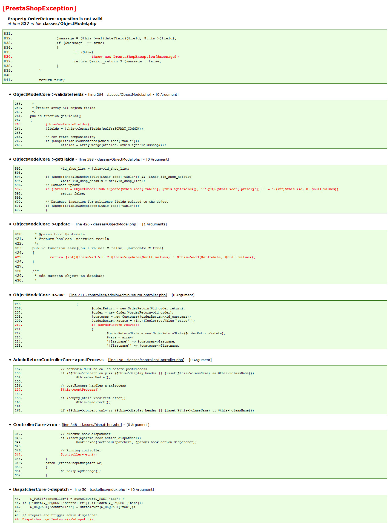
Task: Click the 'Property OrderReturn->question is not valid' message
Action: coord(55,19)
